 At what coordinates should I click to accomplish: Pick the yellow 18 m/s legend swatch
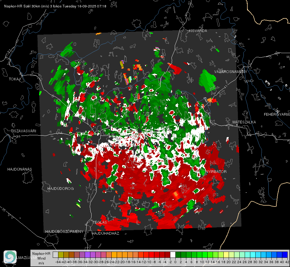pos(226,255)
